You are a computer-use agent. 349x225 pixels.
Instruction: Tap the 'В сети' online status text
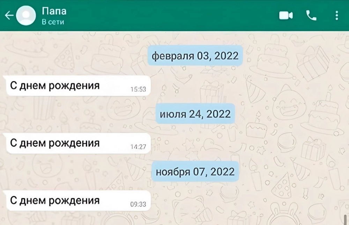(53, 22)
